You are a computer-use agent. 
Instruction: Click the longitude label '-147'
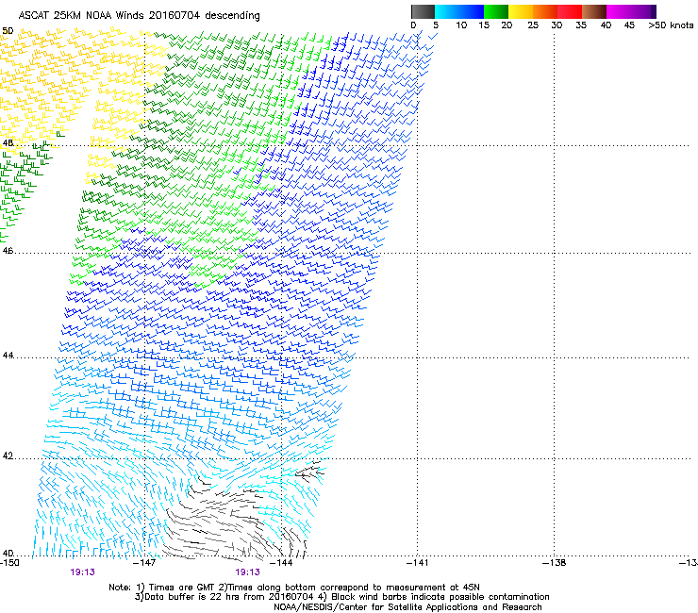(x=144, y=563)
